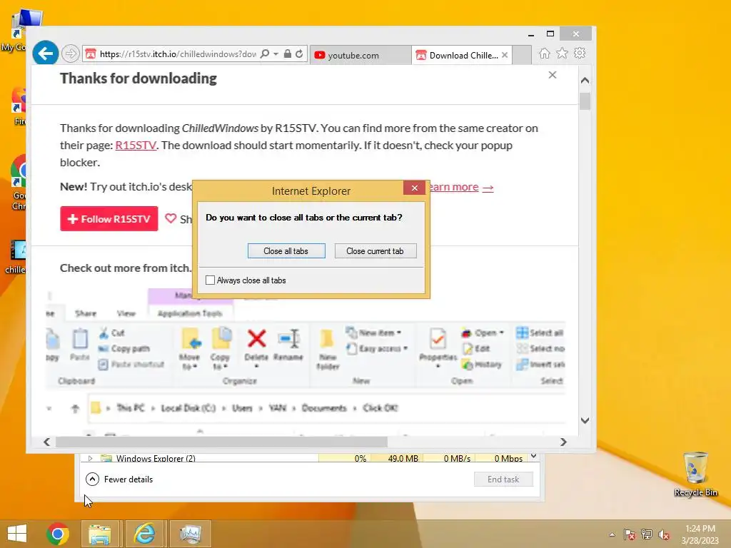Click the horizontal scroll left arrow
Image resolution: width=731 pixels, height=548 pixels.
coord(46,442)
